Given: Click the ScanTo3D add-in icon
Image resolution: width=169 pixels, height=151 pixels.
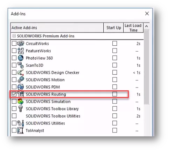Looking at the screenshot, I should 21,65.
